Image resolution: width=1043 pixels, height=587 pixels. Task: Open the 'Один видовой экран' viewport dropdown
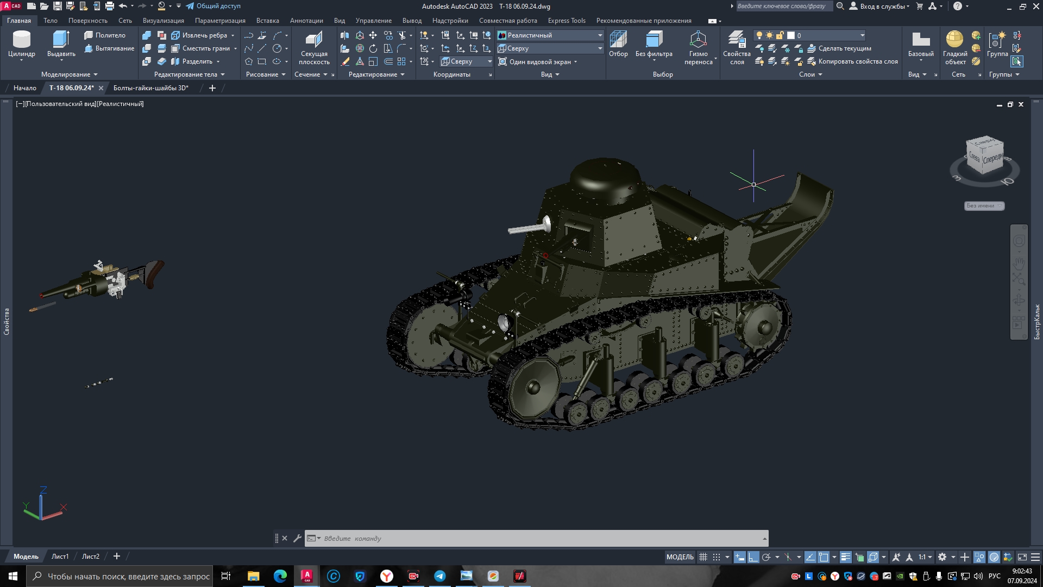point(538,61)
